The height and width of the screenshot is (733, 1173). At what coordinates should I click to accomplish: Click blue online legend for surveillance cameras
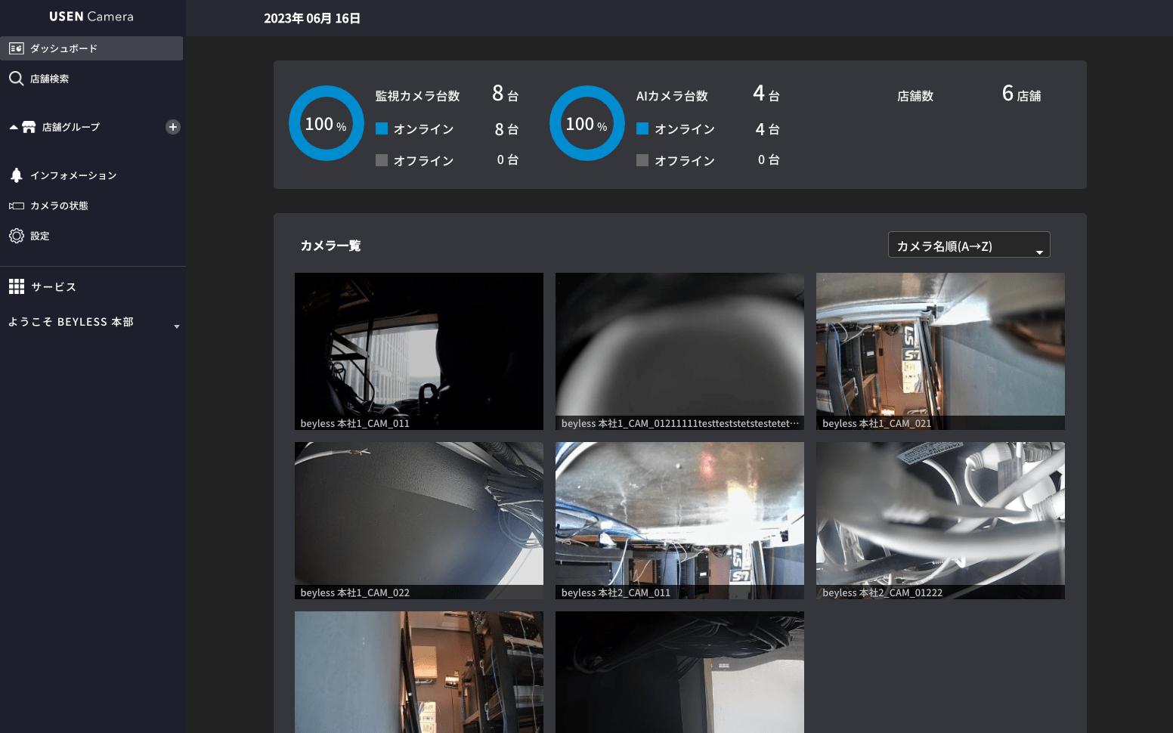click(x=382, y=128)
